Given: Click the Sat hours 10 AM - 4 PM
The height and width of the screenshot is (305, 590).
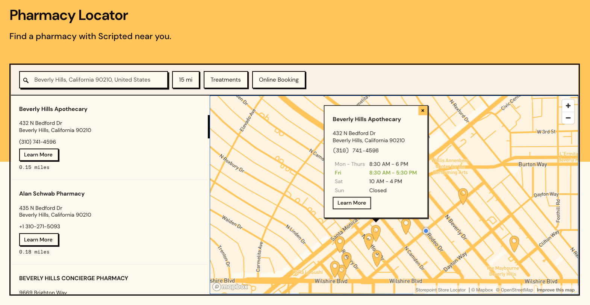Looking at the screenshot, I should 386,181.
